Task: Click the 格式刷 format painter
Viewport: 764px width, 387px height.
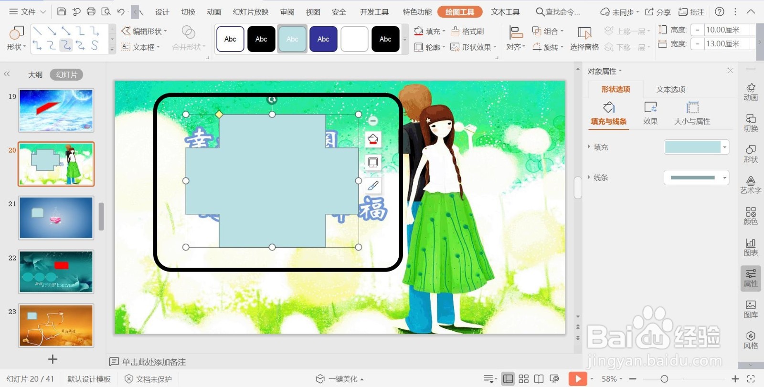Action: coord(468,31)
